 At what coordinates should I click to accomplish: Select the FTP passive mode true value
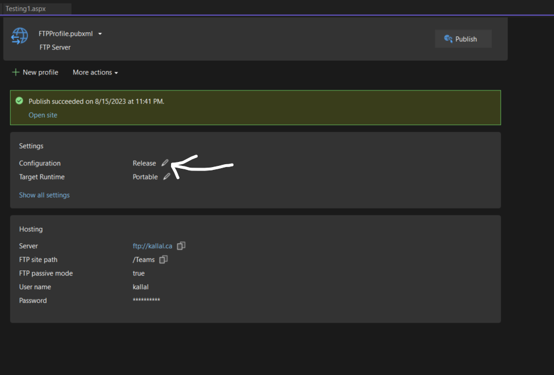click(138, 273)
